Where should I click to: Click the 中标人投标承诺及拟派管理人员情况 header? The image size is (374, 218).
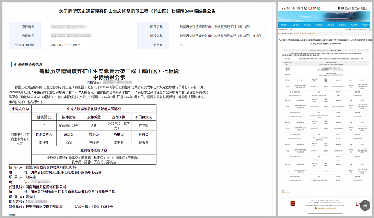pyautogui.click(x=94, y=109)
